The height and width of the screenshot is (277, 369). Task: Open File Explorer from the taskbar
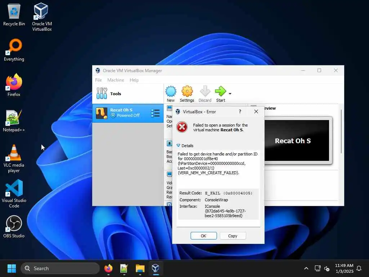(x=140, y=268)
